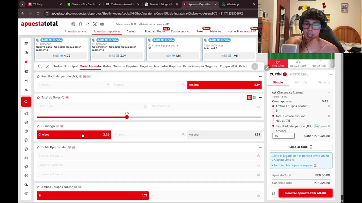Viewport: 362px width, 203px height.
Task: Open Chelsea vs Arsenal link in coupon
Action: 290,92
